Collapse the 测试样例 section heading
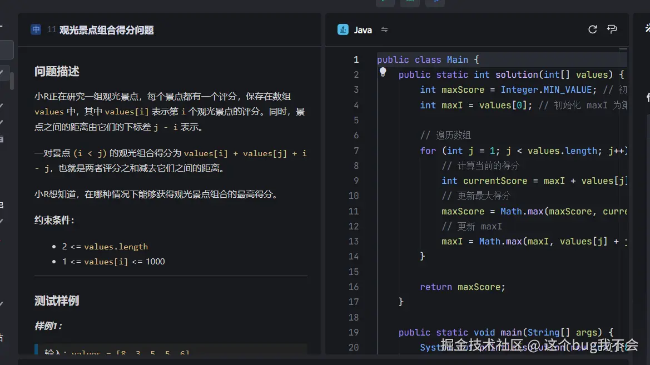This screenshot has width=650, height=365. coord(57,300)
